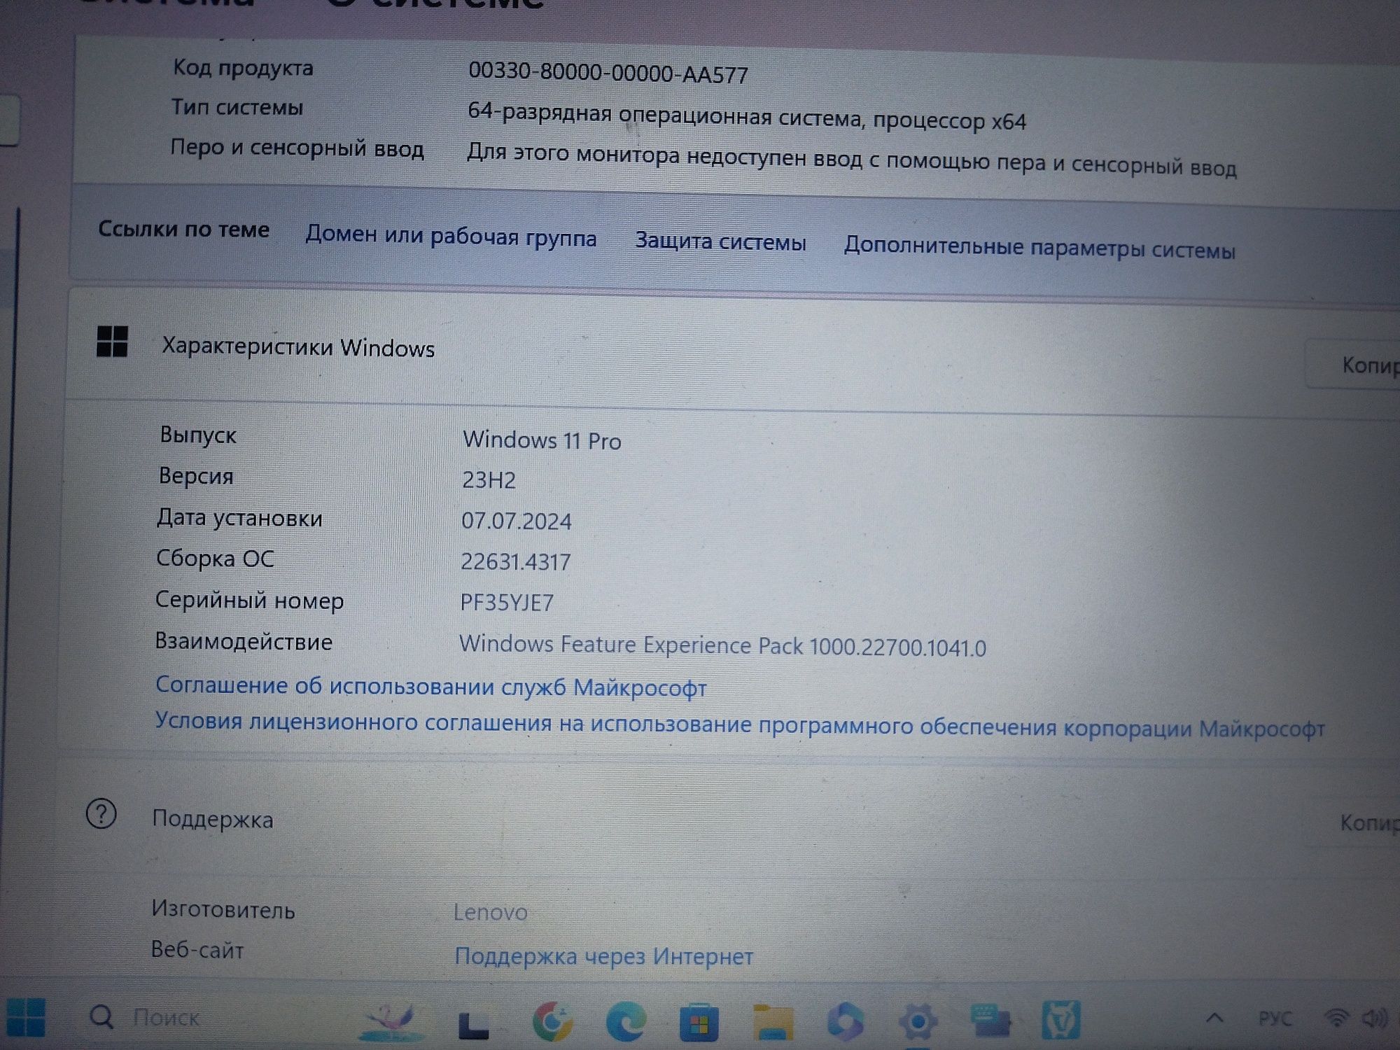
Task: Click the question mark icon beside Поддержка
Action: 101,814
